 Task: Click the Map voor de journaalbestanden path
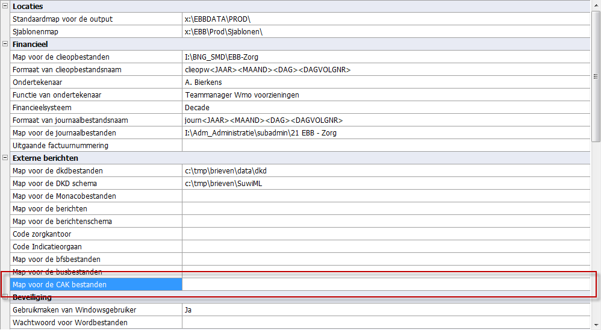[385, 133]
